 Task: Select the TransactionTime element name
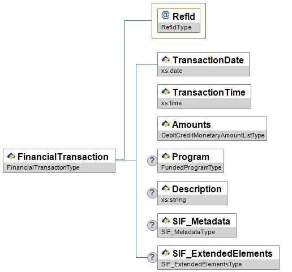[x=209, y=92]
